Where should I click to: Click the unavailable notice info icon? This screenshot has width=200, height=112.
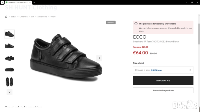tap(136, 24)
